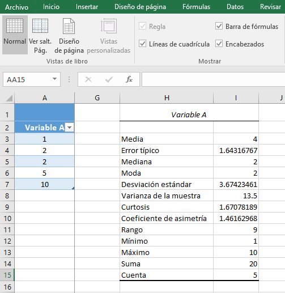
Task: Toggle Barra de fórmulas checkbox
Action: (219, 26)
